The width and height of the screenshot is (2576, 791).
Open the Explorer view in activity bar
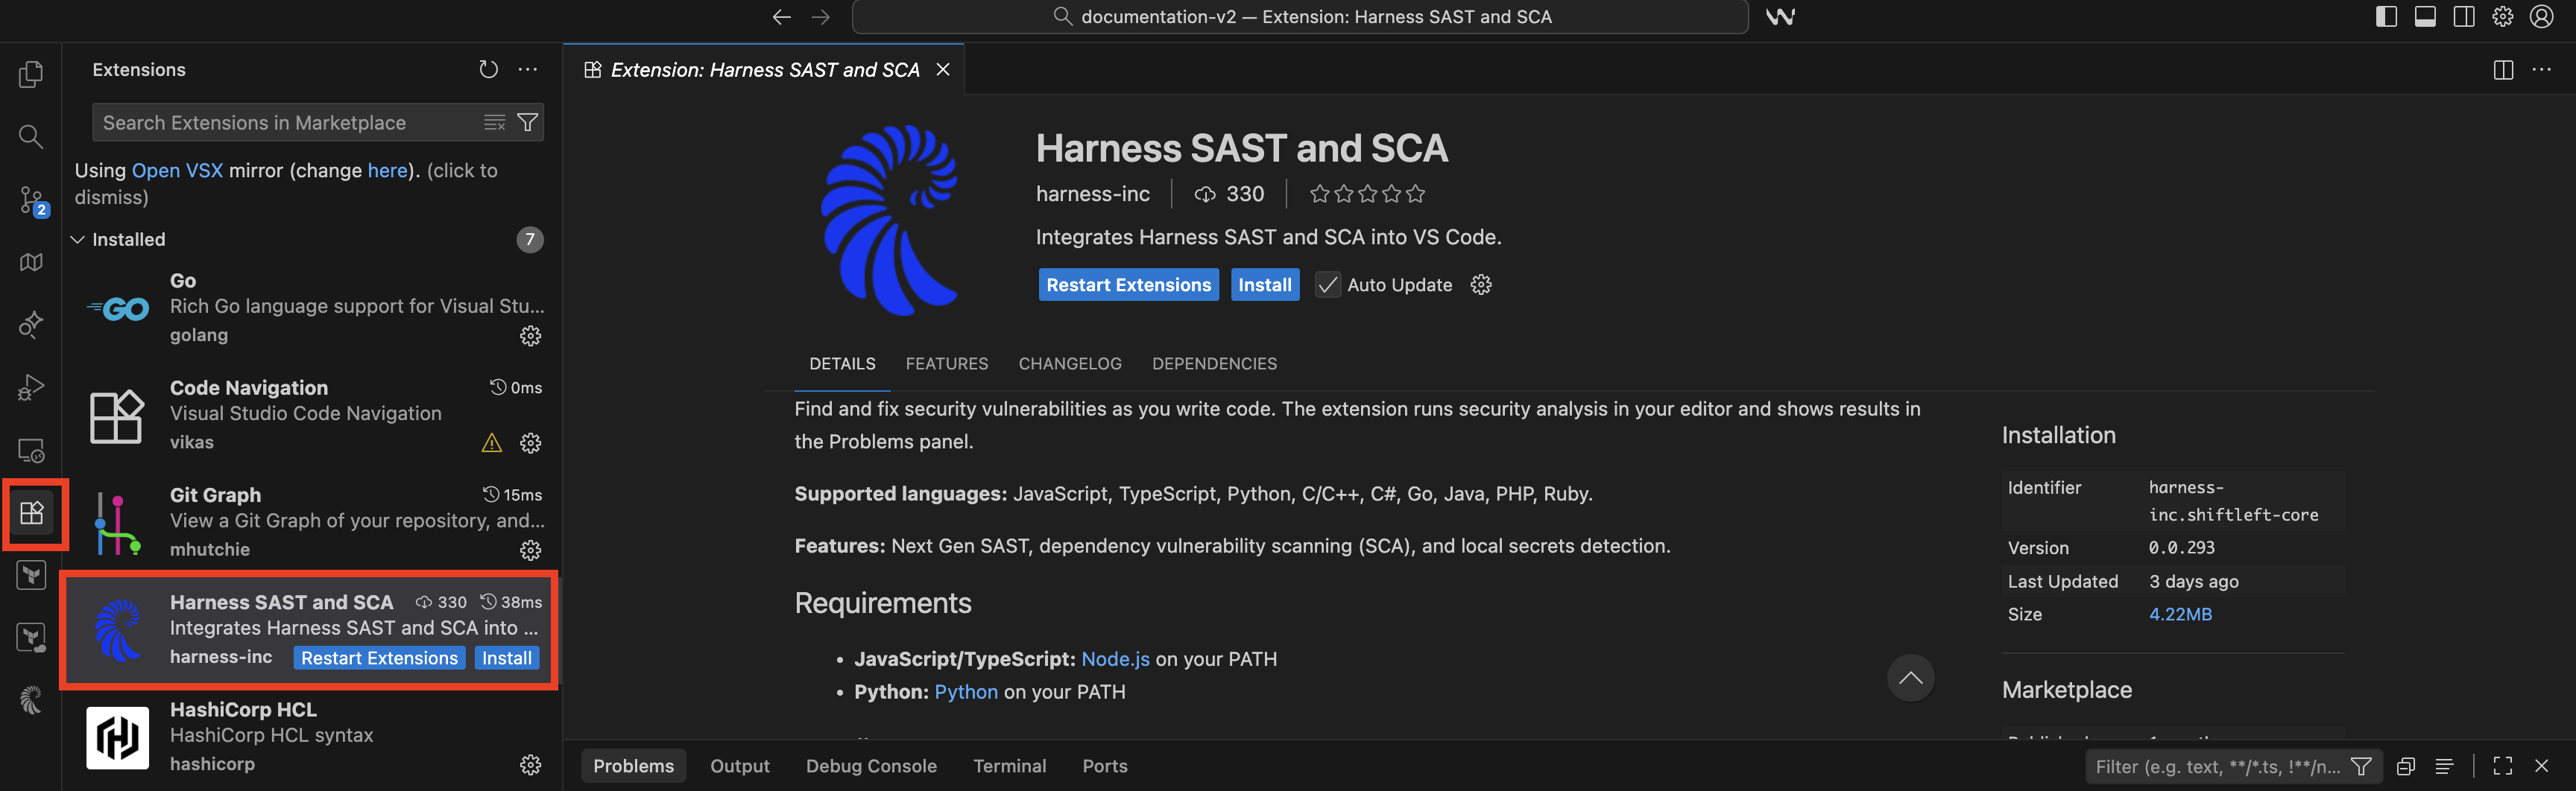click(x=31, y=74)
